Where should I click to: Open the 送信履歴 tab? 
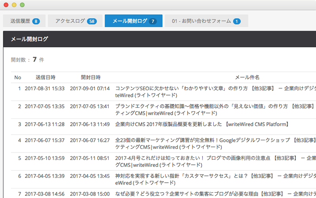(x=24, y=21)
